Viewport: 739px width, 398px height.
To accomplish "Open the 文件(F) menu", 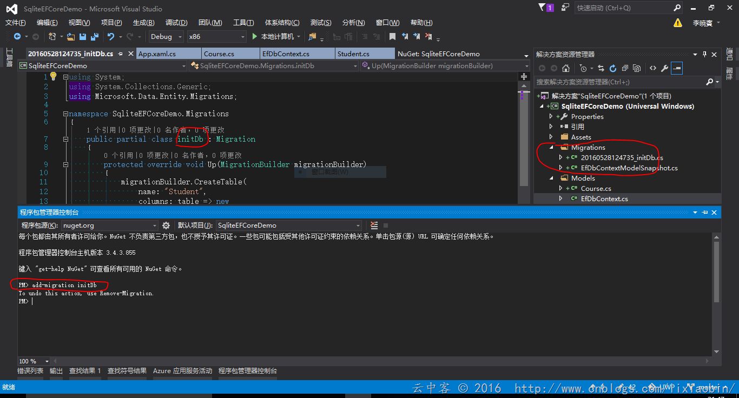I will point(16,23).
